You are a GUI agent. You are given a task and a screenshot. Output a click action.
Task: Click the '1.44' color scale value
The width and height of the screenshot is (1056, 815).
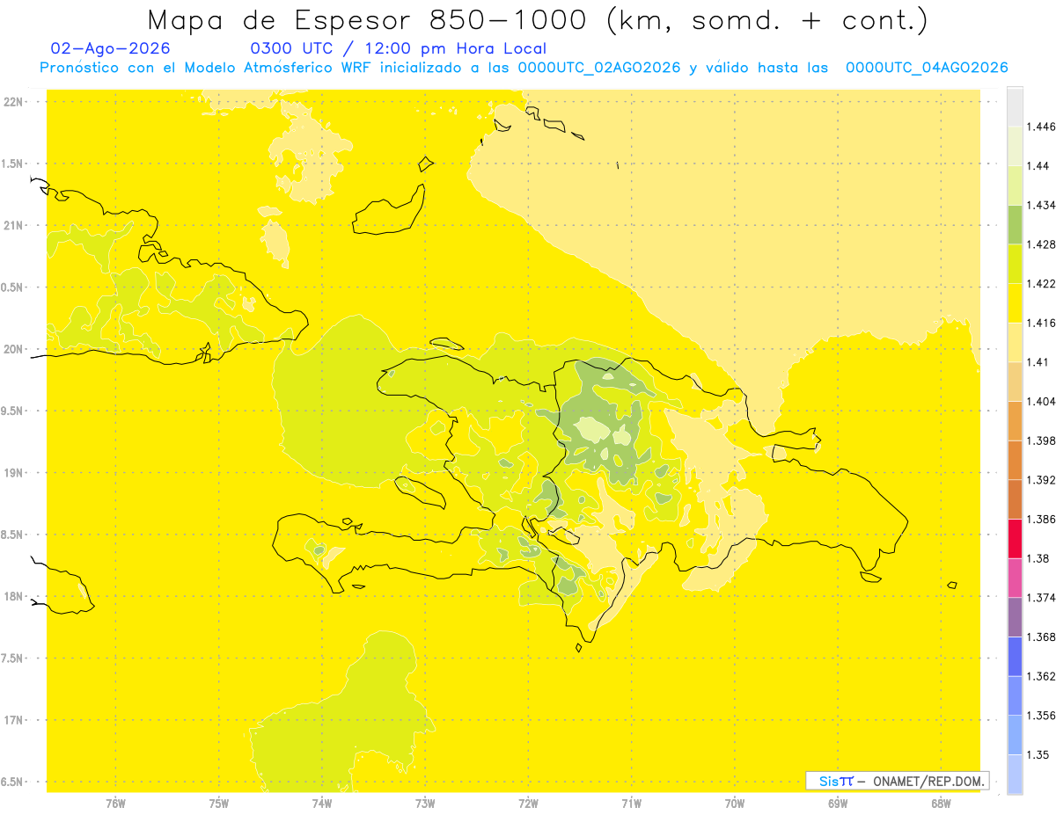[x=1038, y=166]
